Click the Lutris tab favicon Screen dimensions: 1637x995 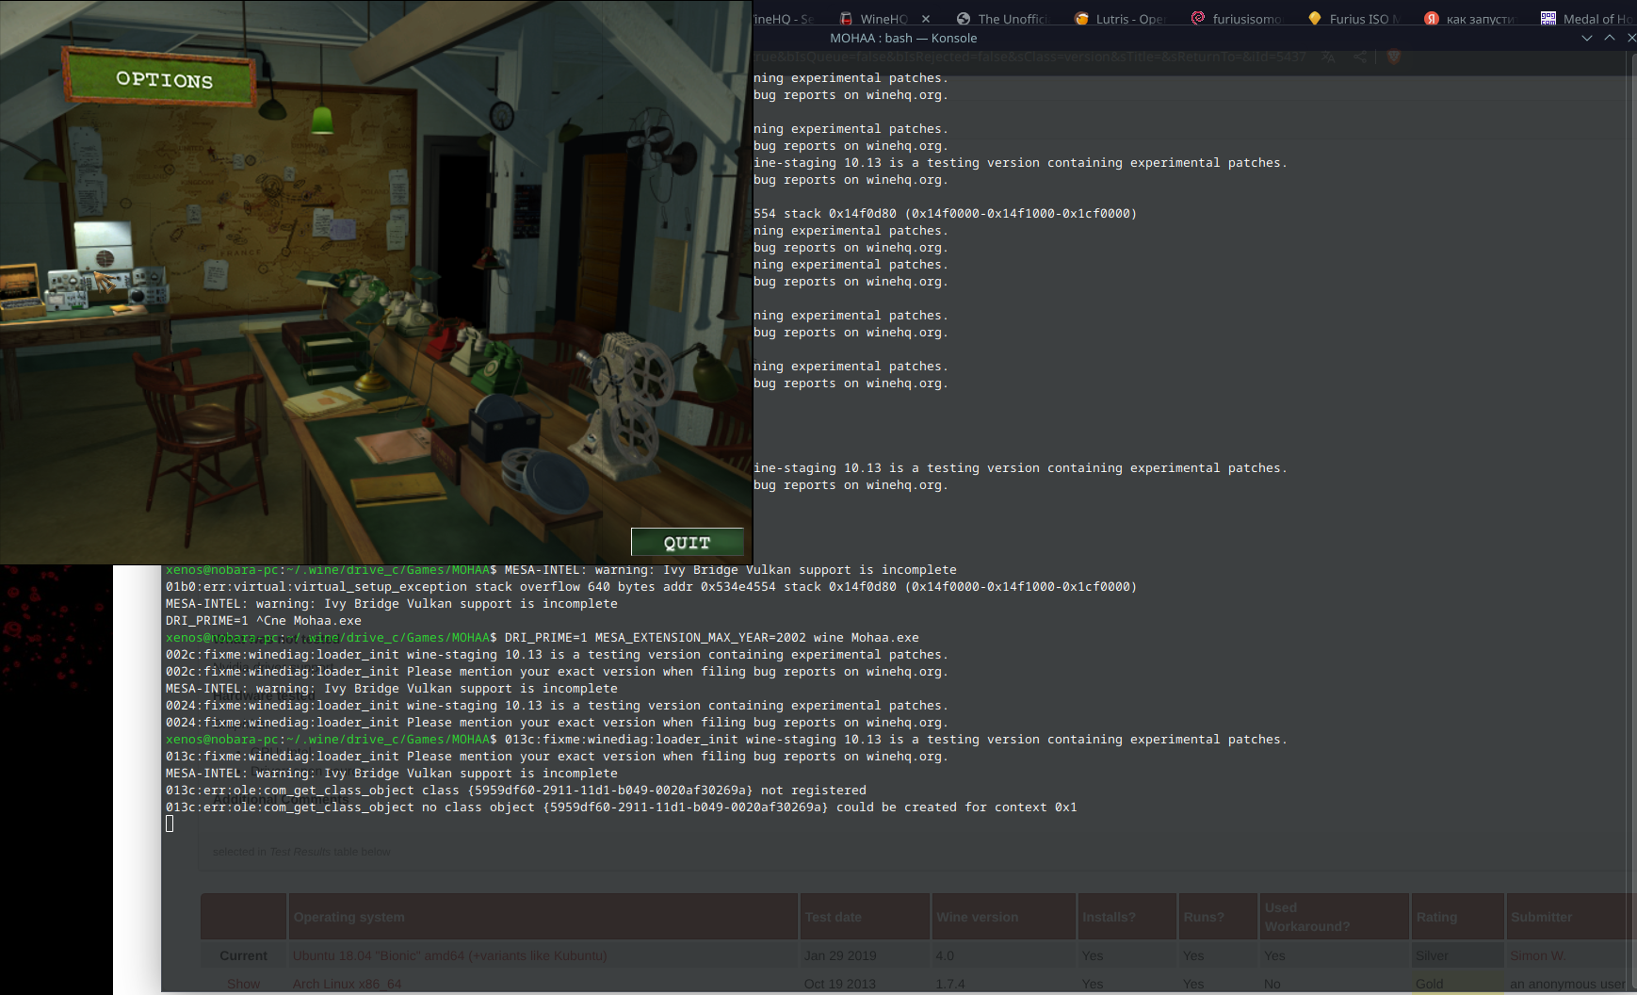tap(1081, 19)
